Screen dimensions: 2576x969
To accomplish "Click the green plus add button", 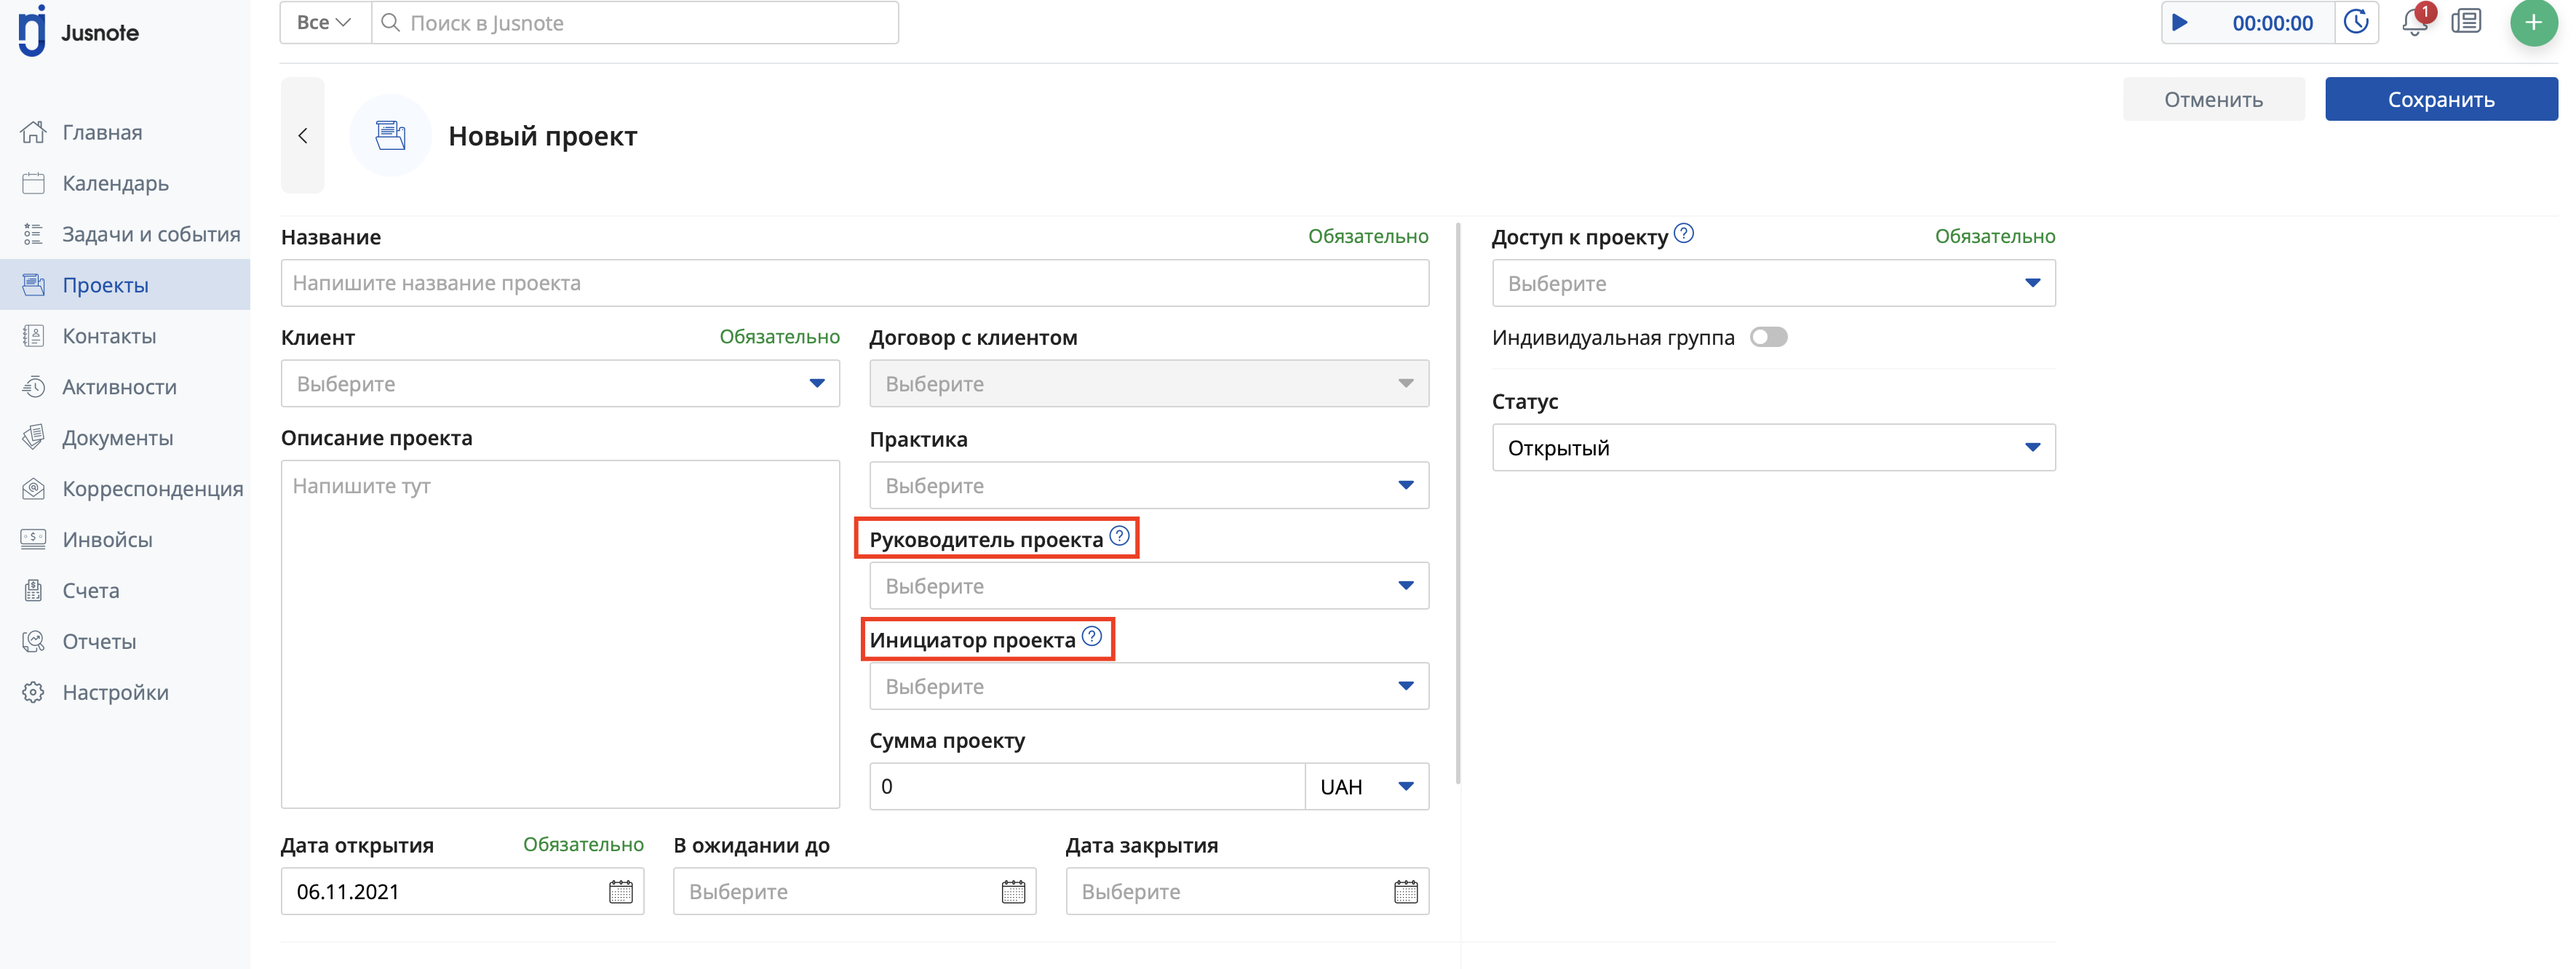I will click(2533, 22).
